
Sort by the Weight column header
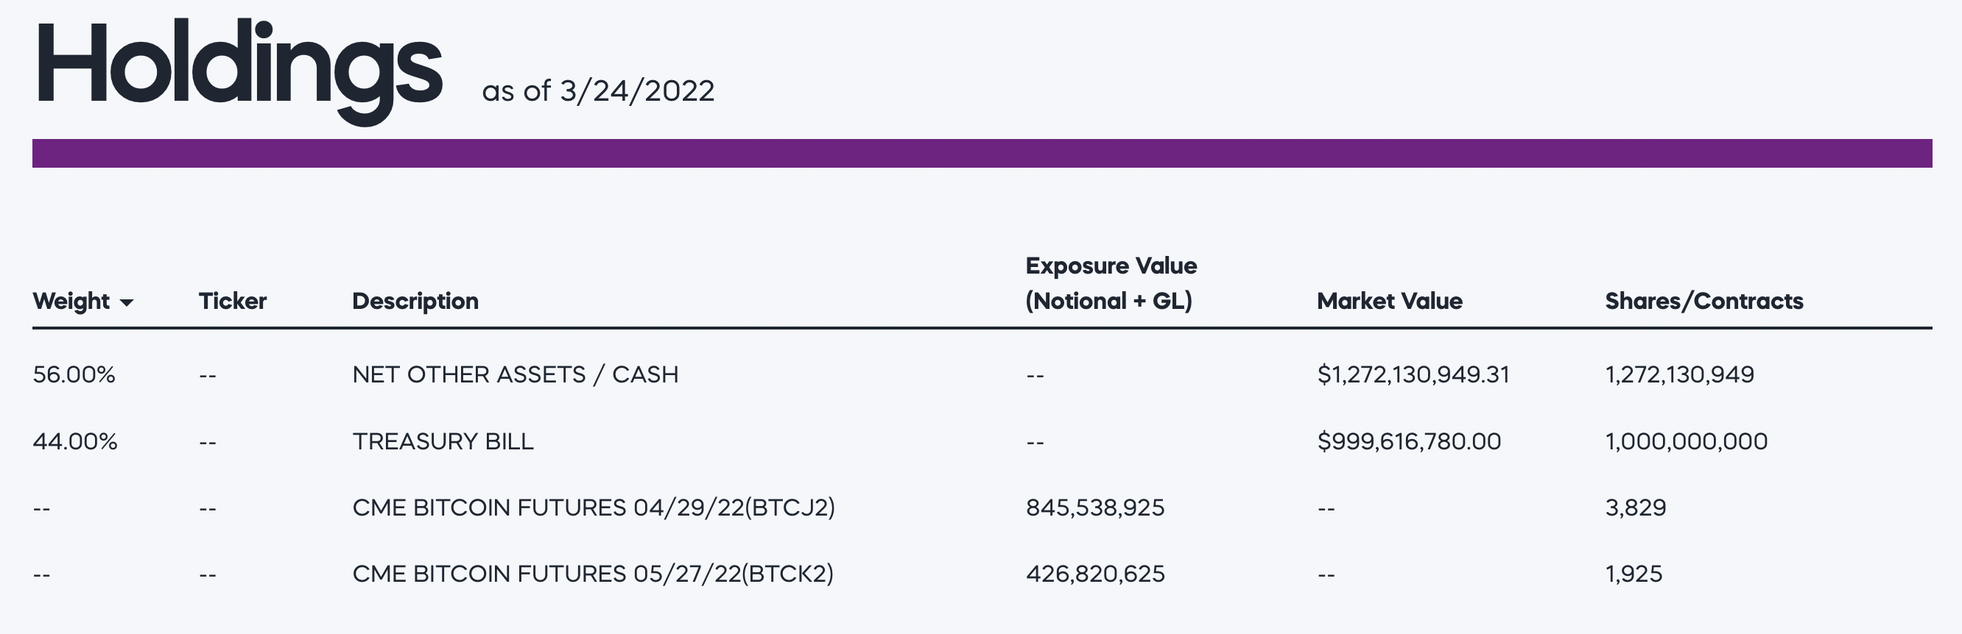coord(71,301)
